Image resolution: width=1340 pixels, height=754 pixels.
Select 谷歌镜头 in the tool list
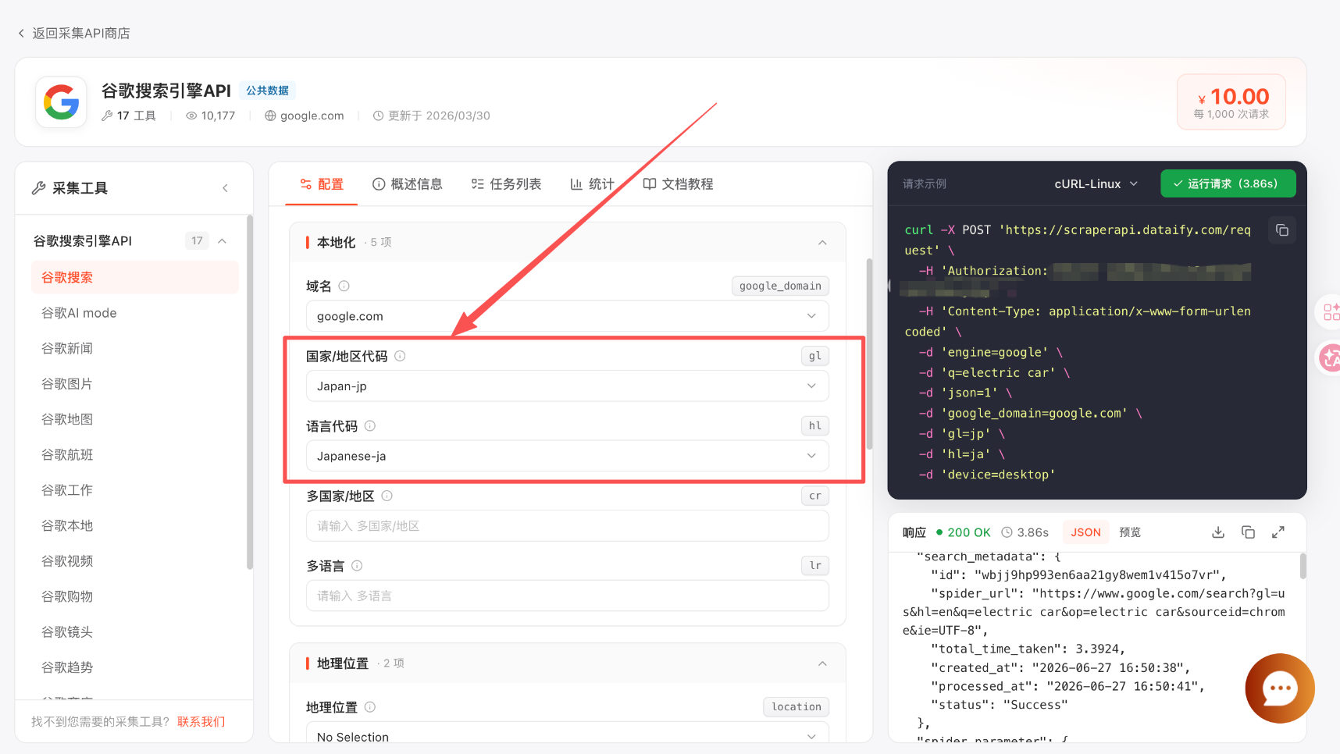coord(134,632)
